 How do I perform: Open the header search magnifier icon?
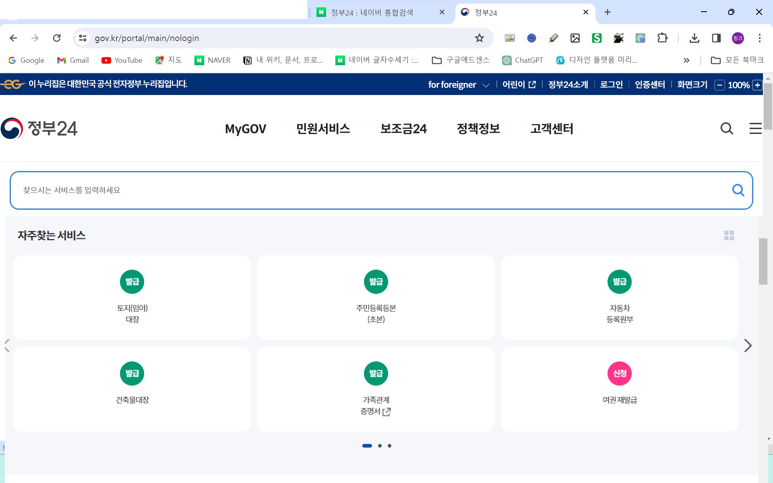(x=726, y=129)
